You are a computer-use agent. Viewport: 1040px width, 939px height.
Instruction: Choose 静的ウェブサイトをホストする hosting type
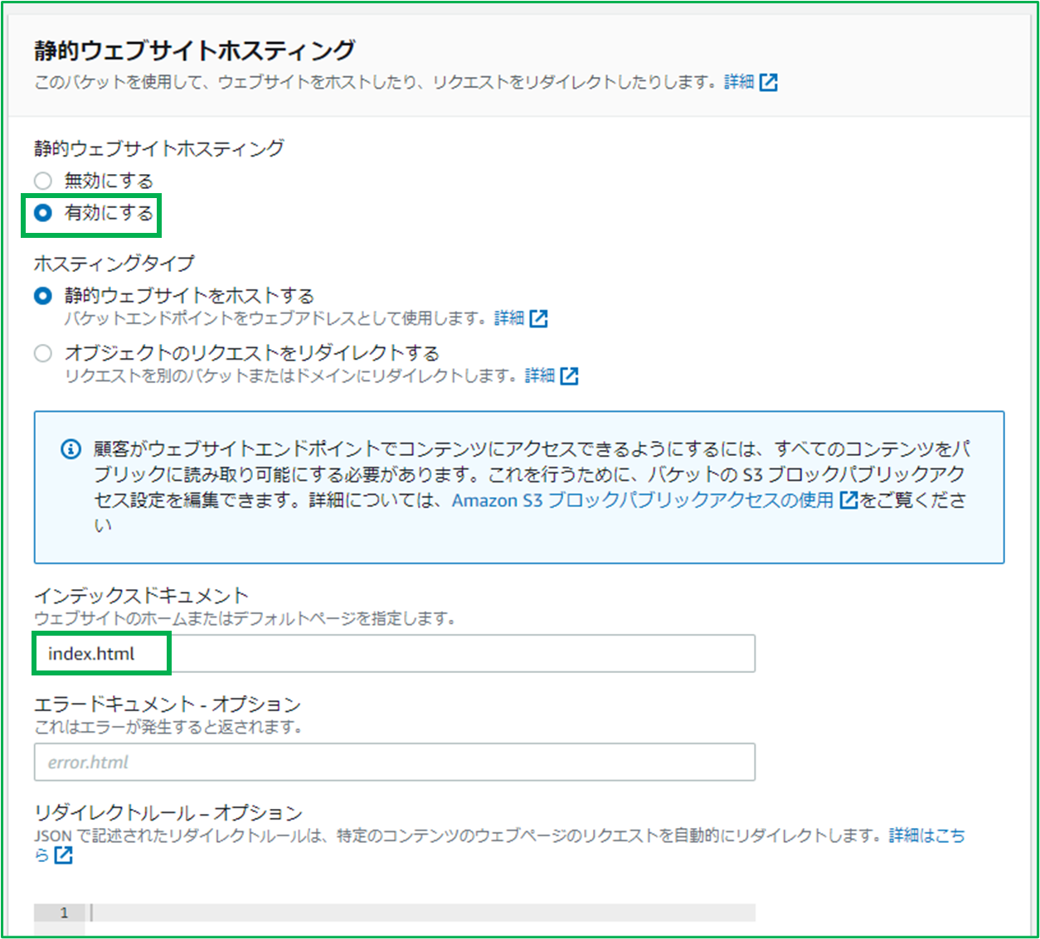tap(43, 296)
